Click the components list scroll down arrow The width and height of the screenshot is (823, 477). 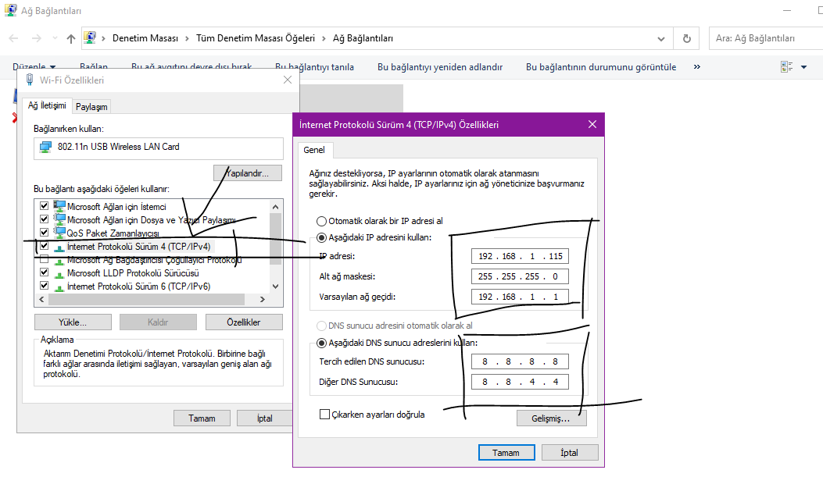(276, 287)
